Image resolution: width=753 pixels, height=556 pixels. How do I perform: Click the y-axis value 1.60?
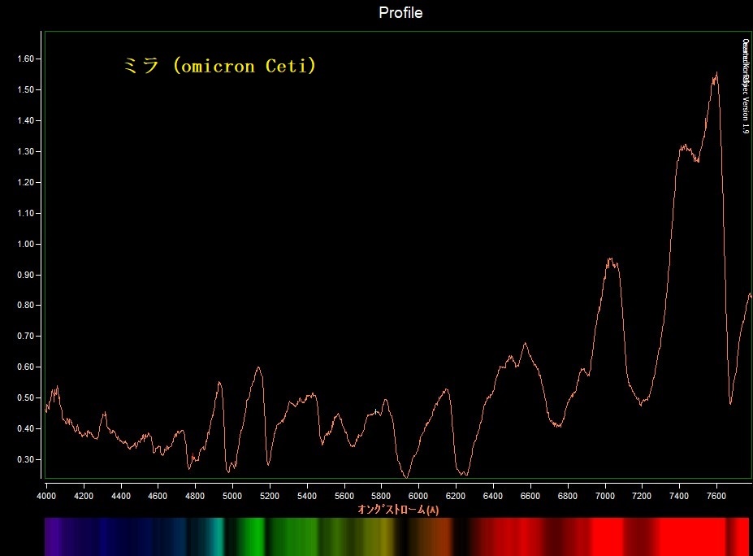pyautogui.click(x=25, y=59)
